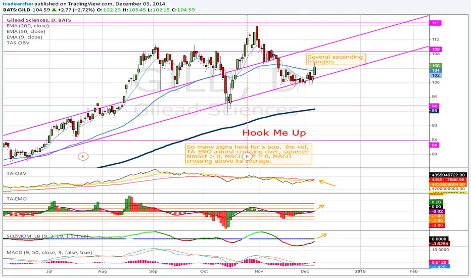Click the 4355117666.98 red OBV value label
Screen dimensions: 471x278
coord(448,180)
